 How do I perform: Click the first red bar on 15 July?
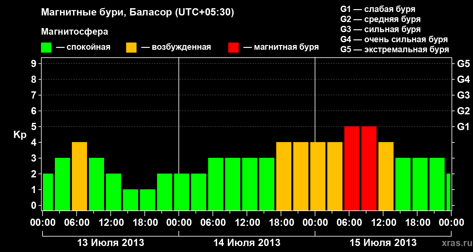point(352,168)
